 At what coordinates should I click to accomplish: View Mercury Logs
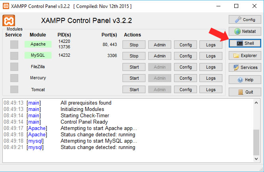pos(211,78)
